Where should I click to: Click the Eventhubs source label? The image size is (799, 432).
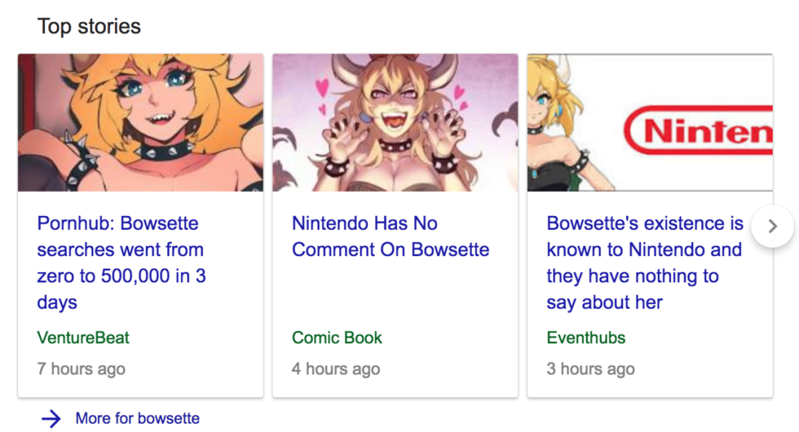(585, 337)
